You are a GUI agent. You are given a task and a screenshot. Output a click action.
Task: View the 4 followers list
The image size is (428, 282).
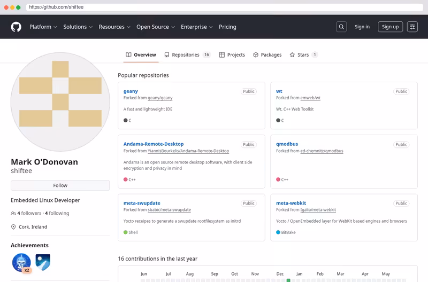pyautogui.click(x=29, y=213)
